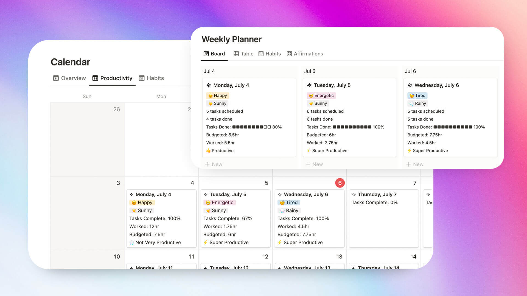Expand the Thursday July 7 calendar entry
The height and width of the screenshot is (296, 527).
(378, 194)
